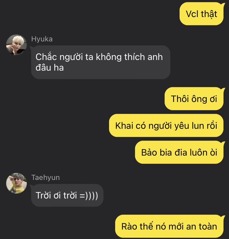Viewport: 229px width, 239px height.
Task: Tap the Taehyun sender name
Action: coord(45,177)
